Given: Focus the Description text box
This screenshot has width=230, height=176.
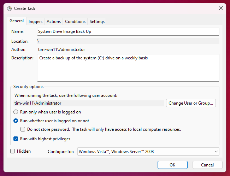Looking at the screenshot, I should pyautogui.click(x=128, y=68).
